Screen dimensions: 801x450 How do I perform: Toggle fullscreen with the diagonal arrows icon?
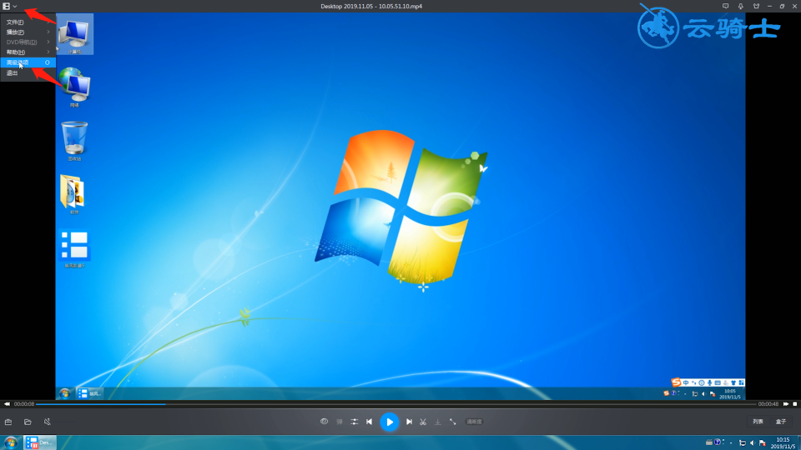pos(452,422)
